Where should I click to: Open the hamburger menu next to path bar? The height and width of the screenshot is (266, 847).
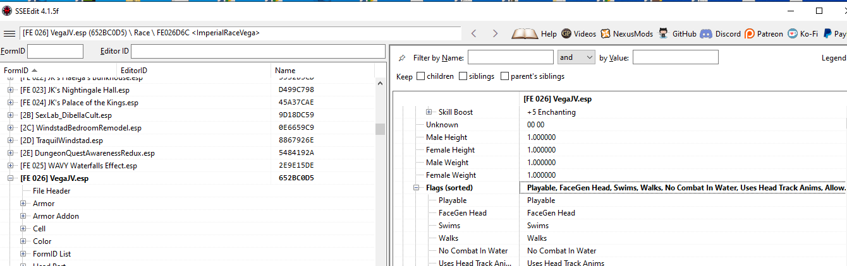tap(9, 33)
